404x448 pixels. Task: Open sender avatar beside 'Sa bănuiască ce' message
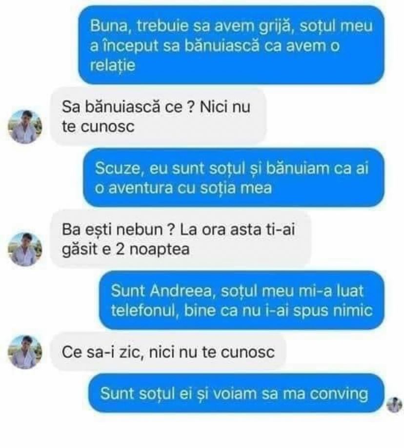[25, 126]
